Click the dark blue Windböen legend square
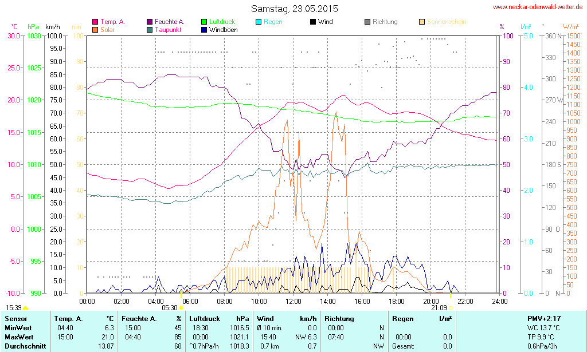Screen dimensions: 587x352 pos(205,30)
